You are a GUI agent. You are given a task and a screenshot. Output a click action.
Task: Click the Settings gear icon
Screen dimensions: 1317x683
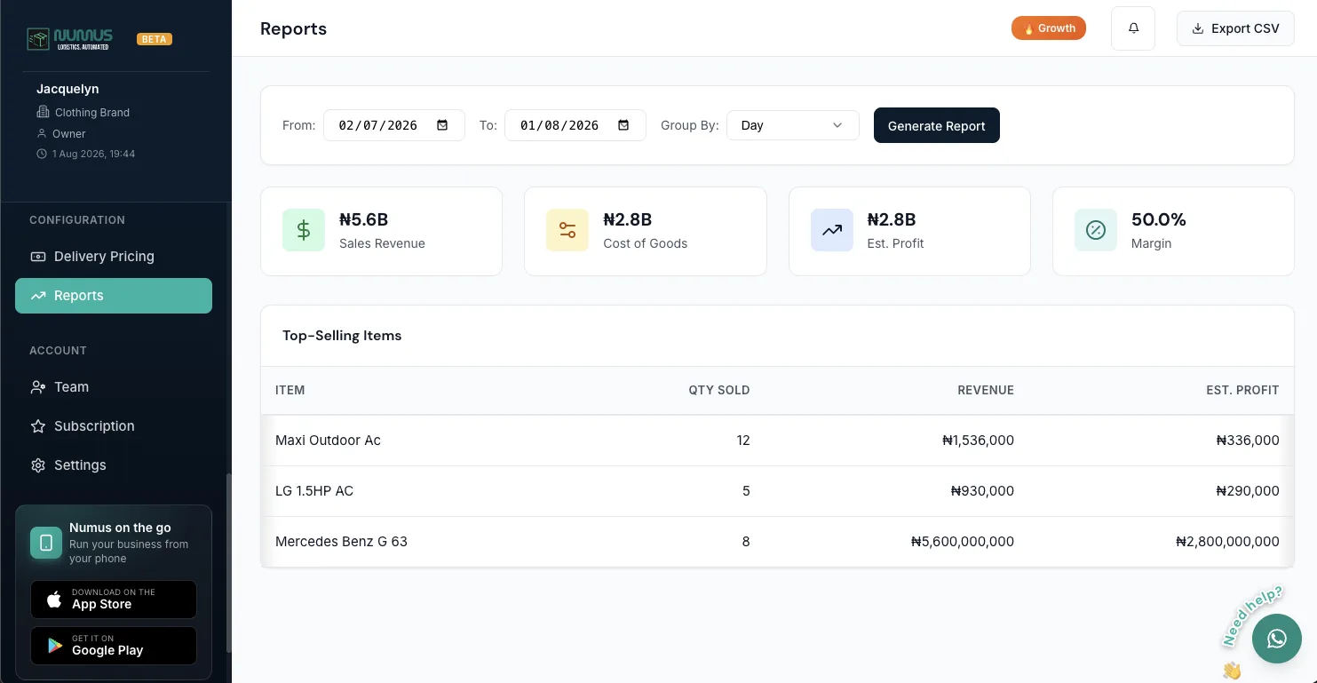38,465
